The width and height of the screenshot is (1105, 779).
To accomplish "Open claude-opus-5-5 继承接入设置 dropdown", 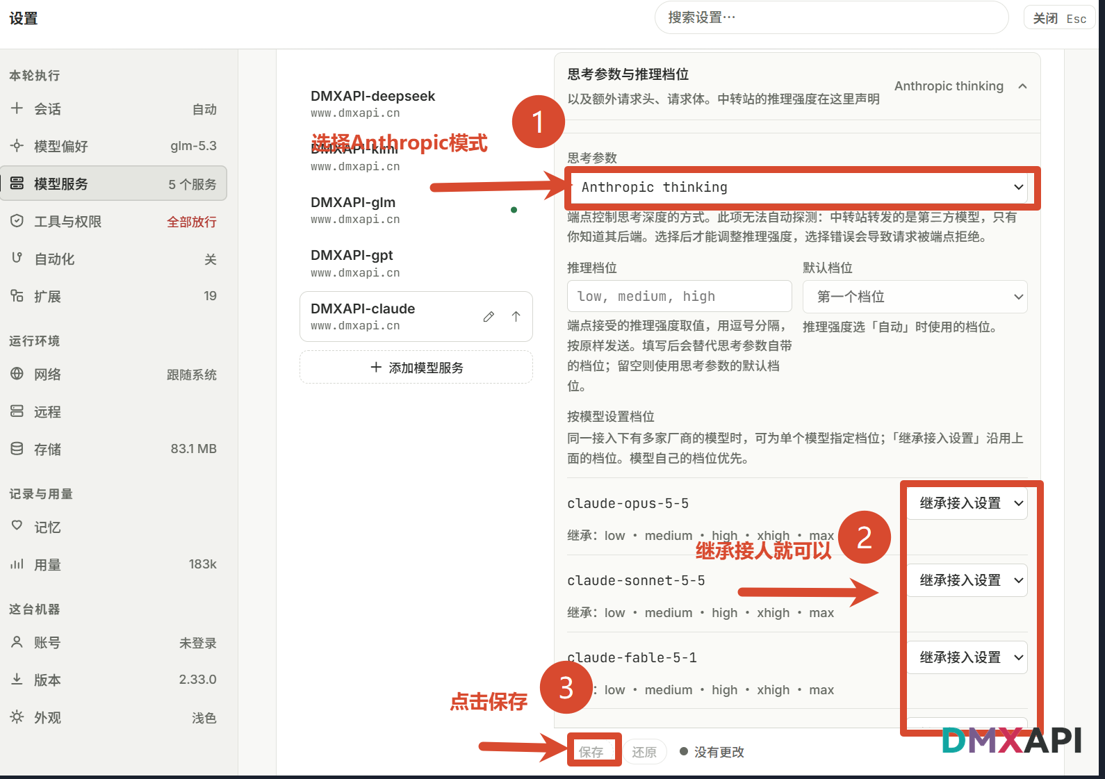I will (967, 503).
